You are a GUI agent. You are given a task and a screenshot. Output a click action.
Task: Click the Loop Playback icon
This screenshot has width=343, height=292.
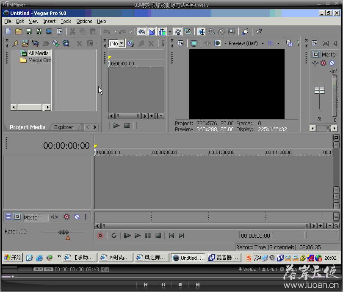[114, 236]
